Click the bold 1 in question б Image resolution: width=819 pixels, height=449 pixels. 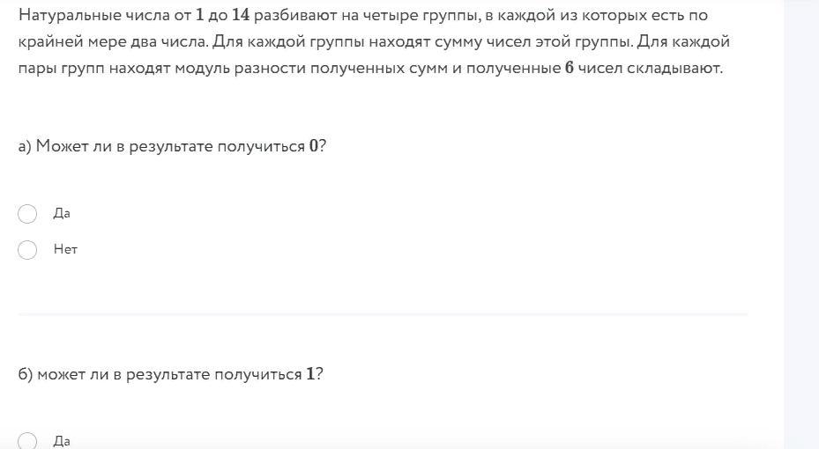click(x=310, y=374)
